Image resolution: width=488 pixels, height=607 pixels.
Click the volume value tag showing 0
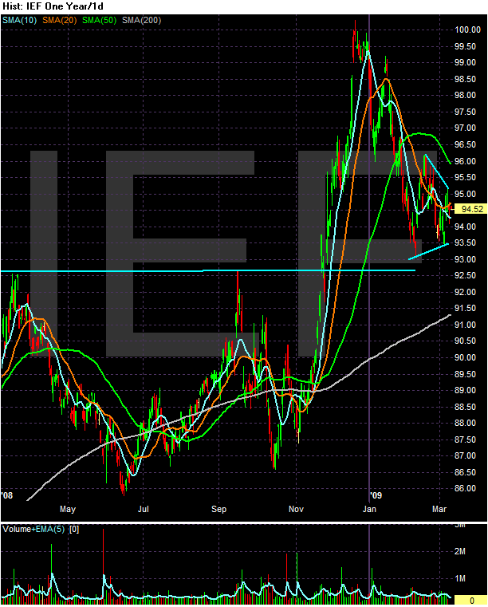click(x=471, y=601)
